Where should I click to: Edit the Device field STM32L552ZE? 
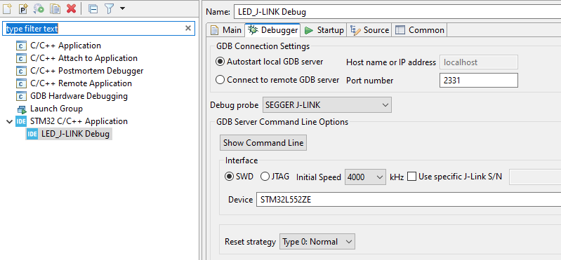click(408, 200)
